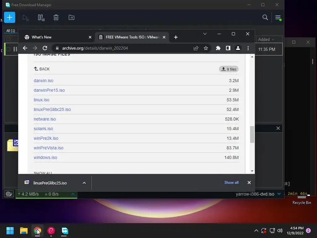The width and height of the screenshot is (317, 238).
Task: Open downloaded linuxPreGlibc25.iso from shelf
Action: tap(50, 183)
